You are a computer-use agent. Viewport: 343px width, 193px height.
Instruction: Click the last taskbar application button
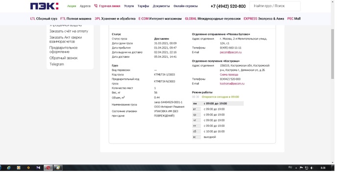pos(58,168)
